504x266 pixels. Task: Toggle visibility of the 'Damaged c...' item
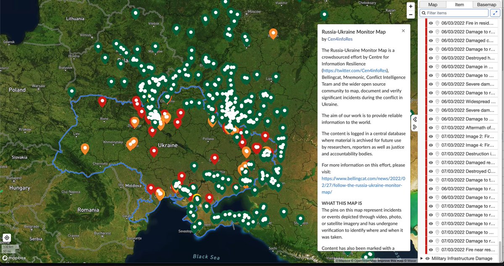(430, 40)
